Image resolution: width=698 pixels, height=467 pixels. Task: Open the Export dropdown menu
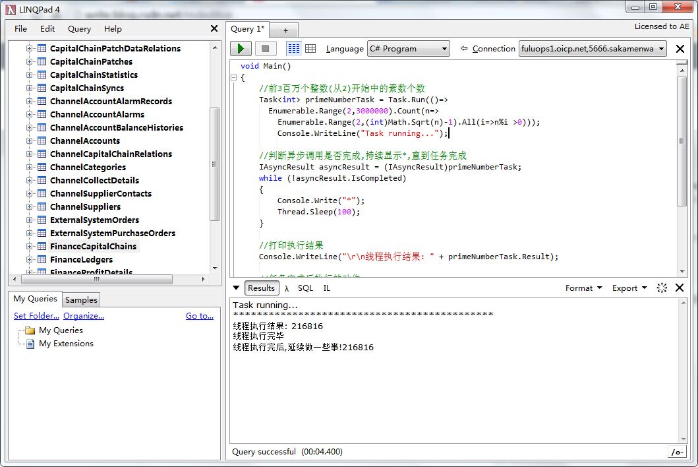click(629, 288)
